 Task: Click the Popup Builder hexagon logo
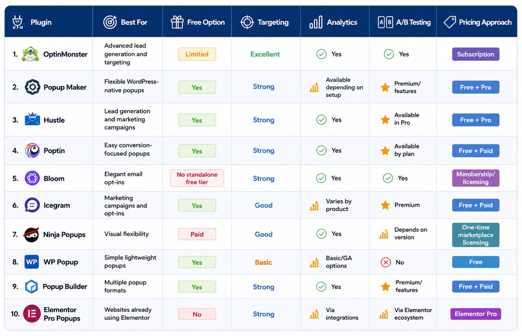pos(32,287)
